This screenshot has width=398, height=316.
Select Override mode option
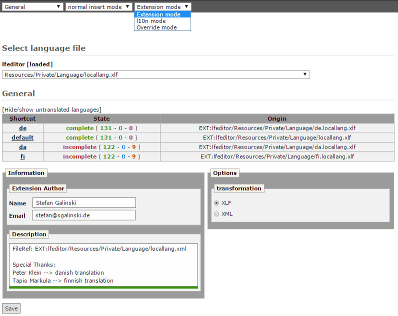point(162,27)
